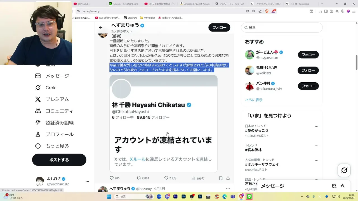This screenshot has height=201, width=358.
Task: Open Leo AI sparkle icon in toolbar
Action: click(337, 11)
